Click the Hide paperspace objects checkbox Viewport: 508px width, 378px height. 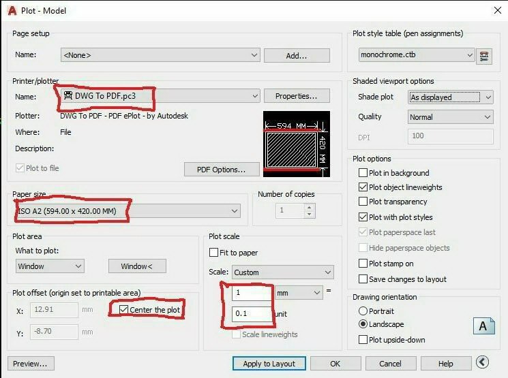[x=363, y=248]
